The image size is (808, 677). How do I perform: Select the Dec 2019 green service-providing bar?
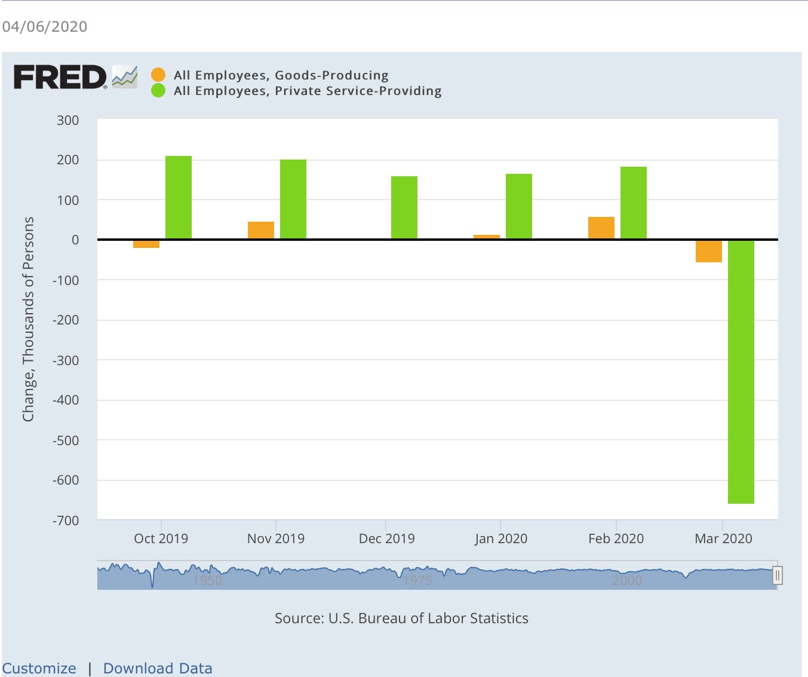pos(404,207)
